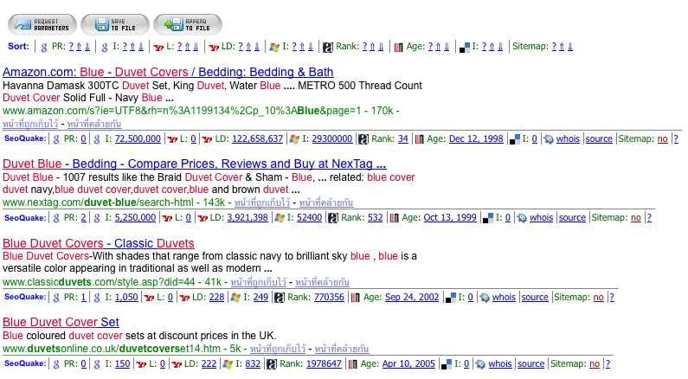
Task: Sort descending by Yahoo LD down arrow
Action: [x=257, y=47]
